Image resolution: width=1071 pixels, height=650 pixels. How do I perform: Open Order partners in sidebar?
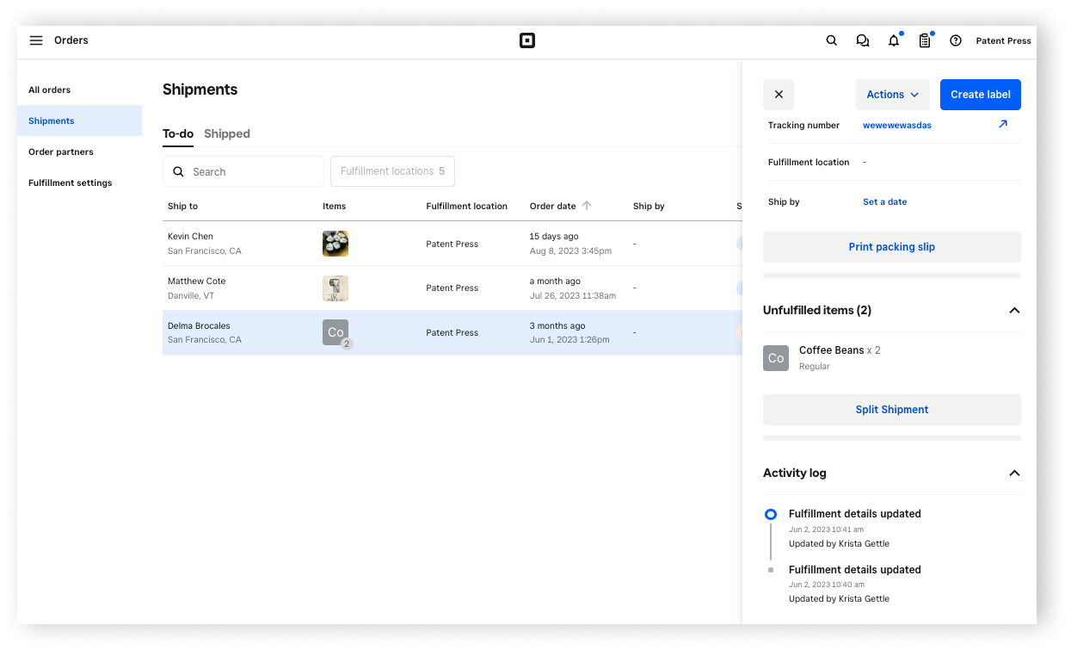[x=79, y=152]
